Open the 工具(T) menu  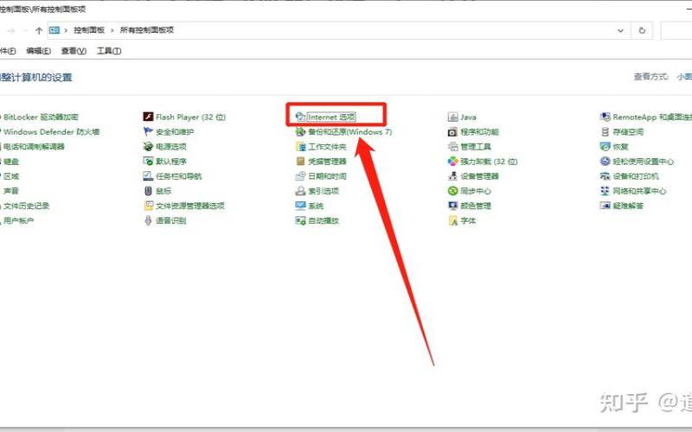tap(108, 51)
